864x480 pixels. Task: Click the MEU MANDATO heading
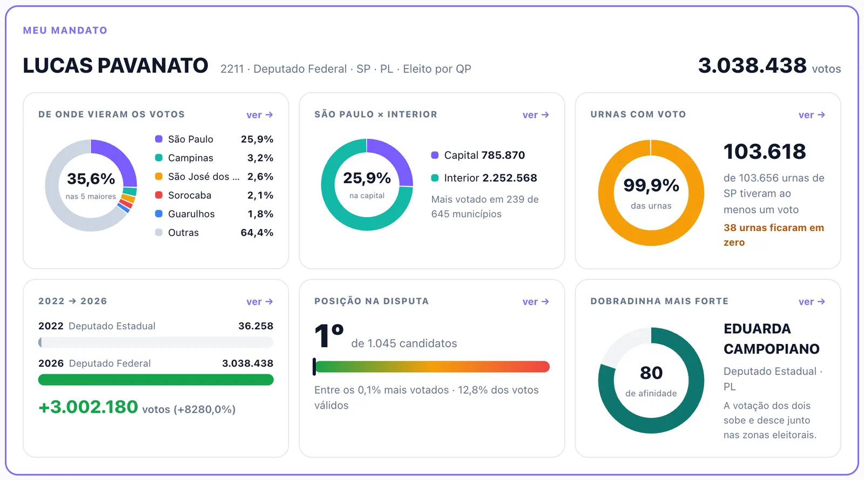coord(65,30)
